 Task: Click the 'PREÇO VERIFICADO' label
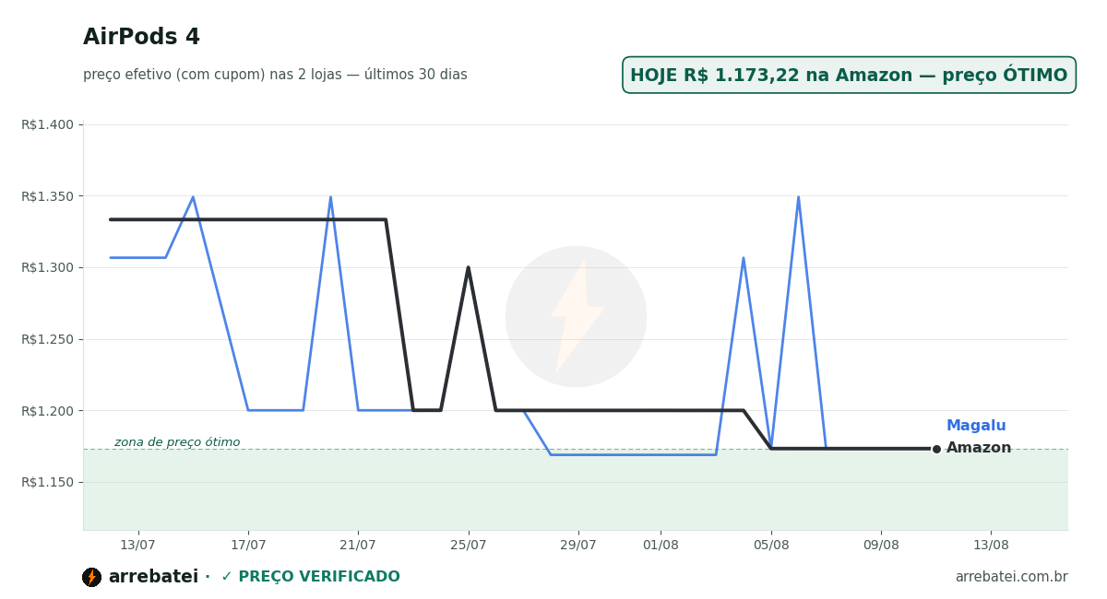[319, 577]
